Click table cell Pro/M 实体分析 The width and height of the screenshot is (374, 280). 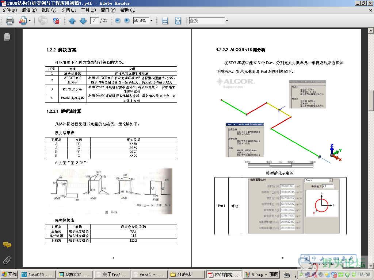[73, 98]
